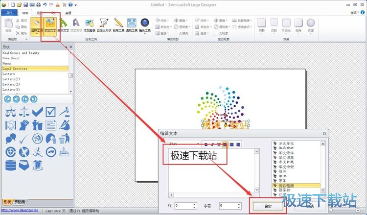Switch to the 绘制 (Draw) ribbon tab
Viewport: 367px width, 215px height.
25,13
